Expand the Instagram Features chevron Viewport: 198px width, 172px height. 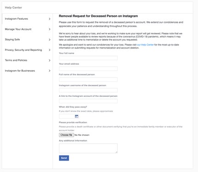pos(49,19)
